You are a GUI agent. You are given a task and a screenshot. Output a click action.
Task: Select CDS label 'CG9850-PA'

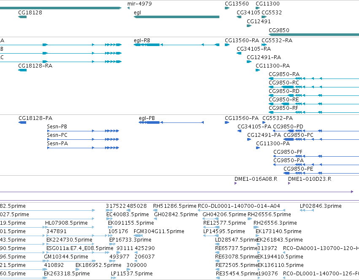click(289, 161)
